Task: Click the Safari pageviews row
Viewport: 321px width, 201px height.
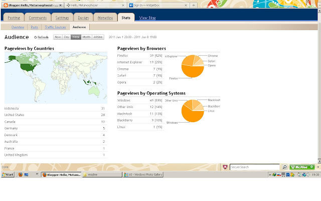Action: 140,75
